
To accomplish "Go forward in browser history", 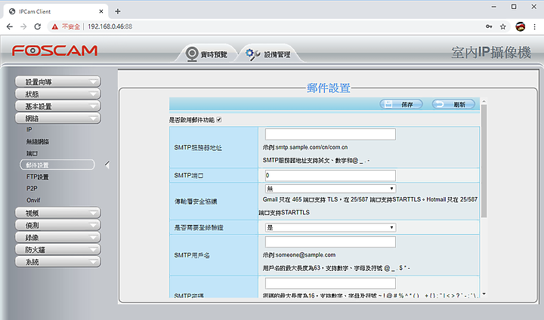I will pos(23,26).
